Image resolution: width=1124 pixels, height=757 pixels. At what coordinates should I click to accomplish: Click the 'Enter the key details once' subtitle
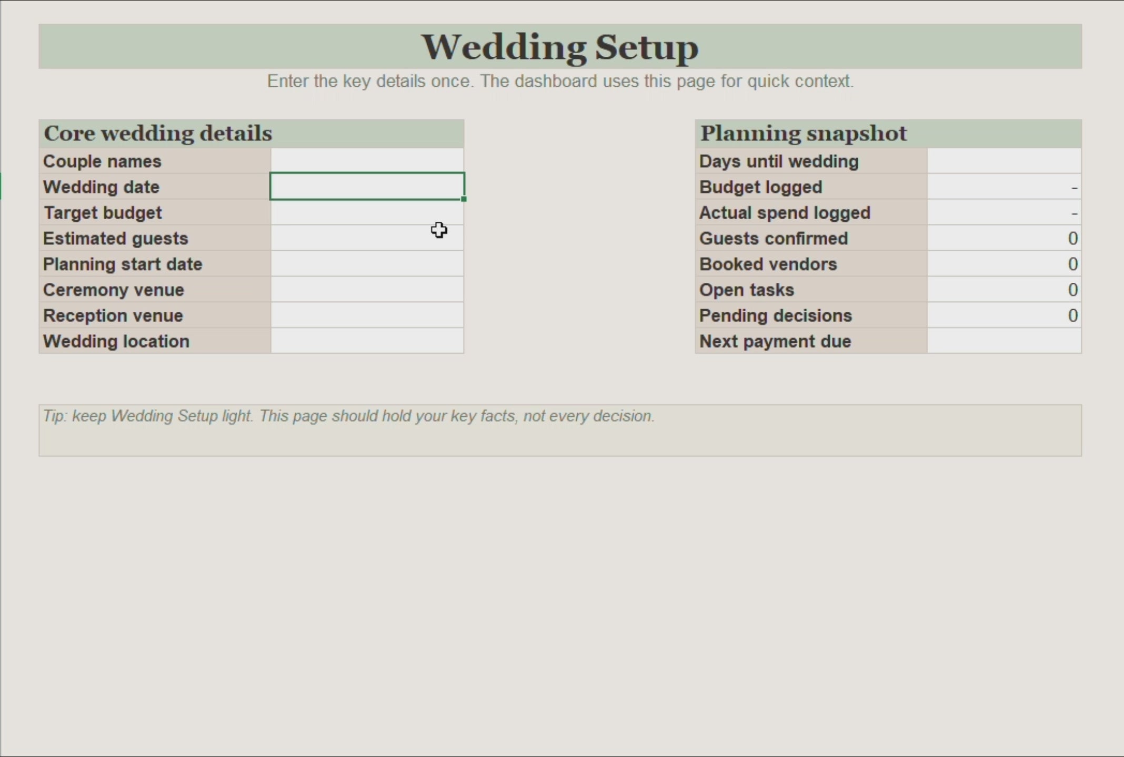point(560,81)
